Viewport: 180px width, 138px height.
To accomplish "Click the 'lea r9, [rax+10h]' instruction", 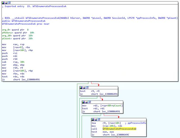I will point(106,123).
